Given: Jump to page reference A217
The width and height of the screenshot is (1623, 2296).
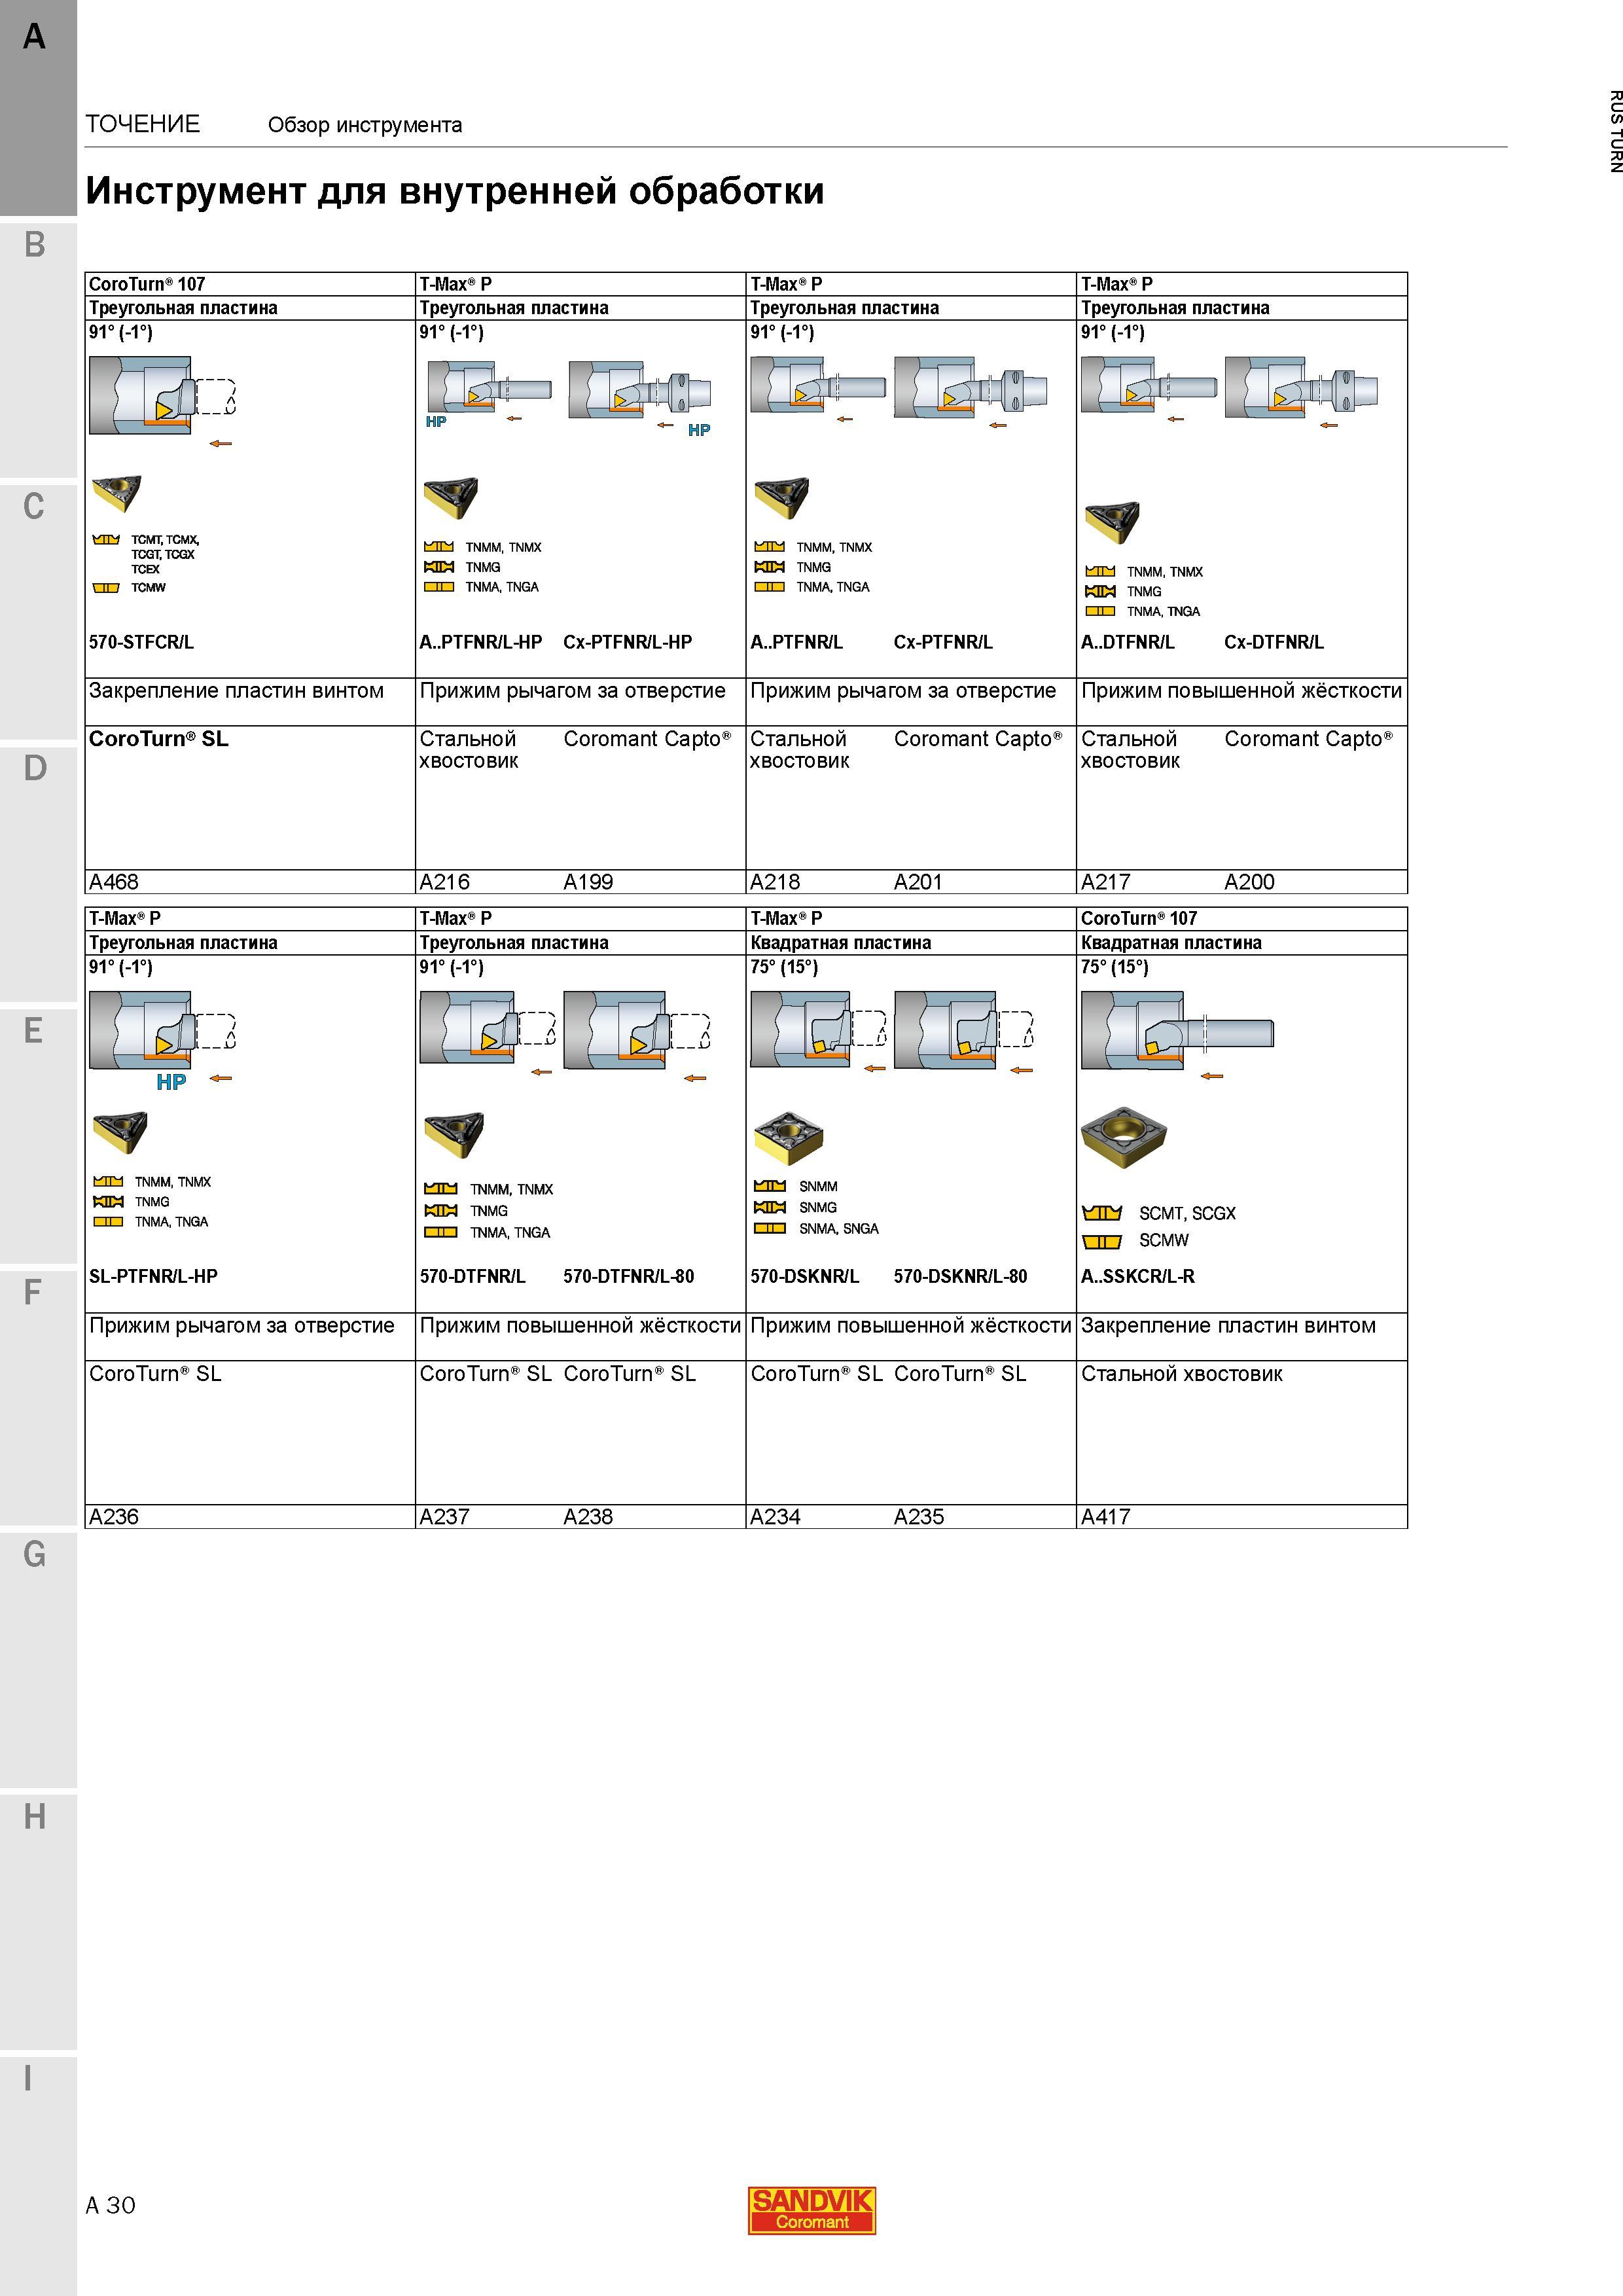Looking at the screenshot, I should pyautogui.click(x=1106, y=882).
